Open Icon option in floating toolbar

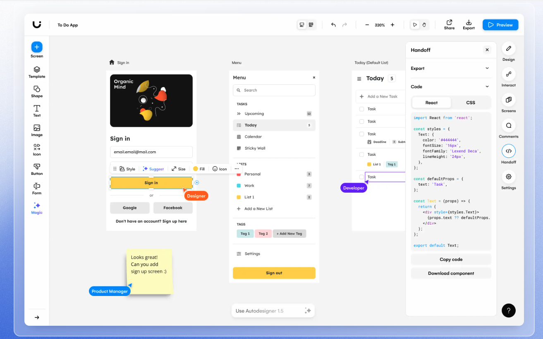(220, 169)
